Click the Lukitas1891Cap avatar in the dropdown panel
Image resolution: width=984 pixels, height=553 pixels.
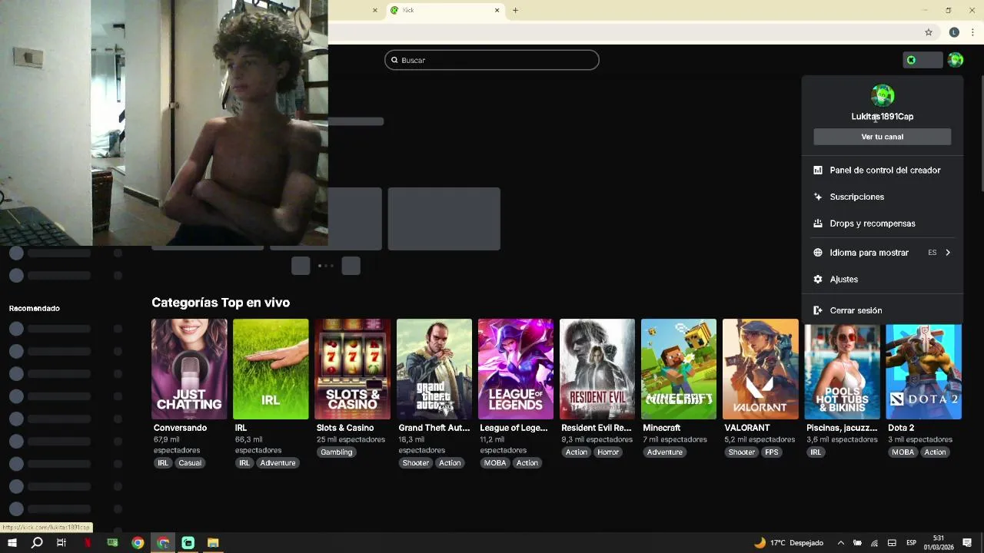coord(883,95)
